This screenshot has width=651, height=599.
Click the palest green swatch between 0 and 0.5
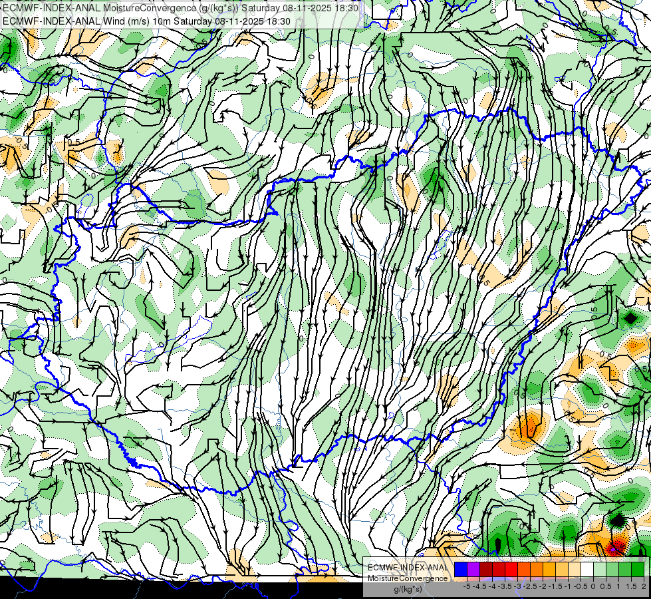pos(600,570)
